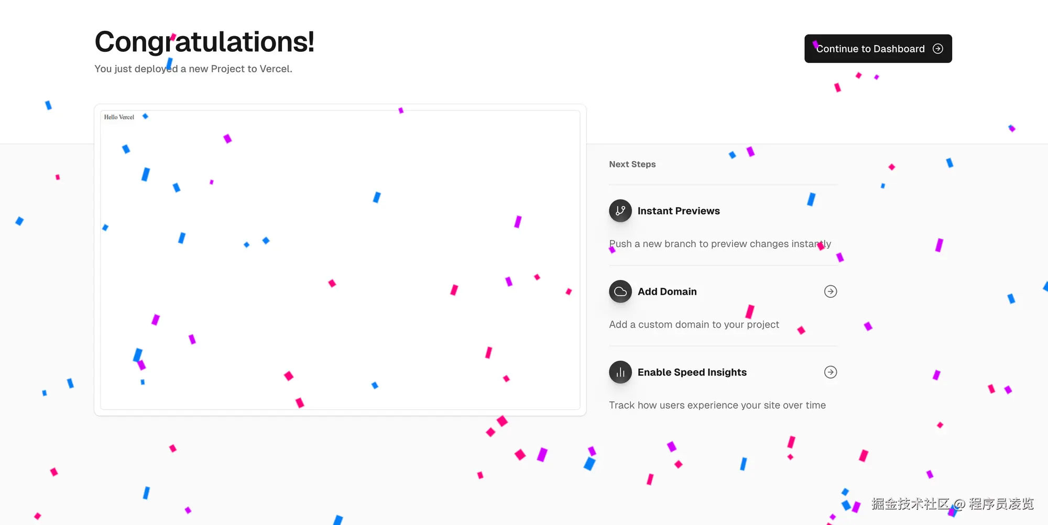Click the 掘金技术社区 watermark text
The image size is (1048, 525).
pyautogui.click(x=910, y=504)
